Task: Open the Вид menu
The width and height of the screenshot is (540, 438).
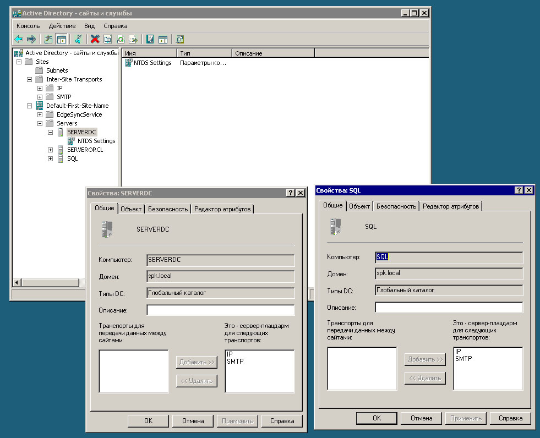Action: [x=89, y=26]
